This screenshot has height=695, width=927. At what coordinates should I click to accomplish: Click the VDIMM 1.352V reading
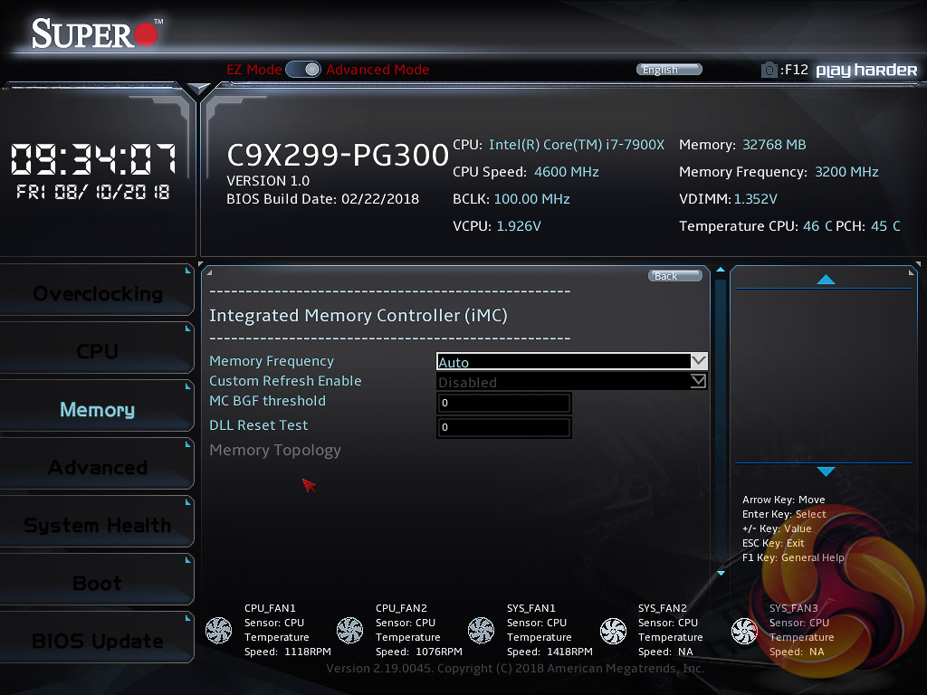[x=755, y=199]
